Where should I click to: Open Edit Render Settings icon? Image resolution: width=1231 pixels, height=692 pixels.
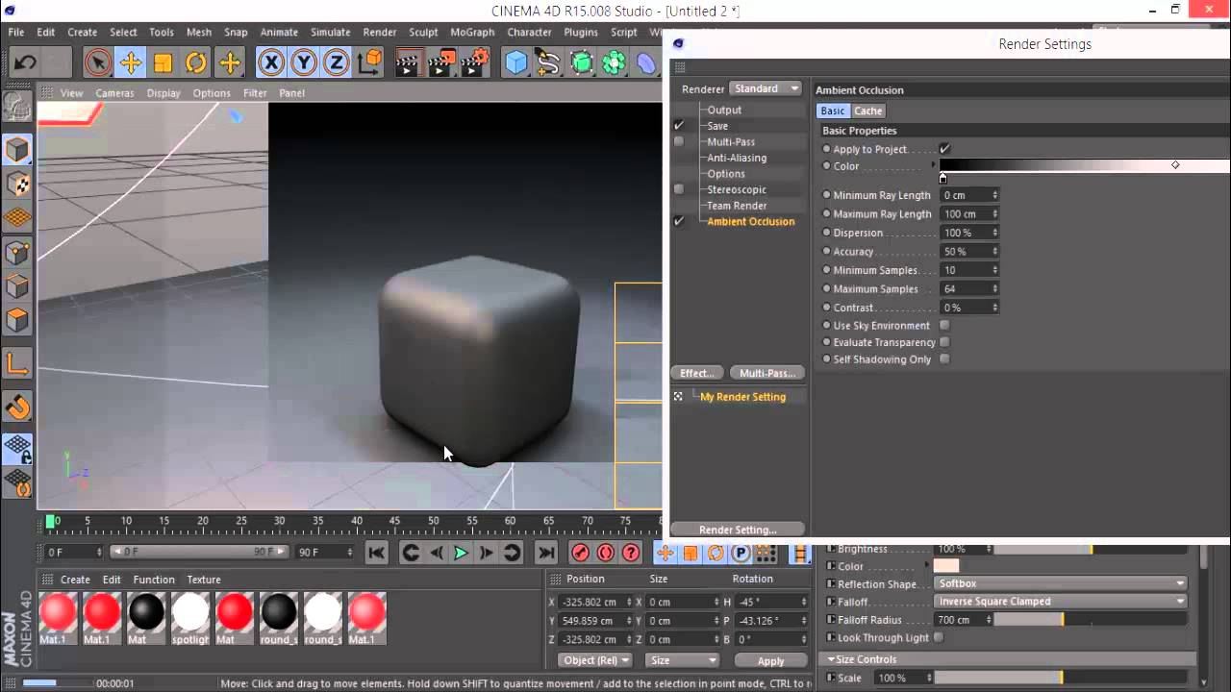pyautogui.click(x=474, y=63)
